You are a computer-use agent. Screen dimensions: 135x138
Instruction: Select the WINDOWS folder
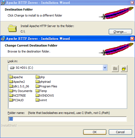pyautogui.click(x=45, y=96)
